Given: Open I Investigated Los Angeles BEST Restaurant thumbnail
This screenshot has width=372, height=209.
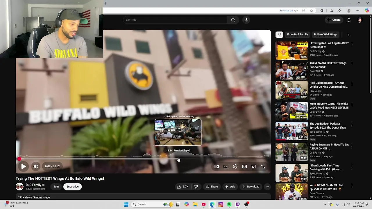Looking at the screenshot, I should (292, 51).
